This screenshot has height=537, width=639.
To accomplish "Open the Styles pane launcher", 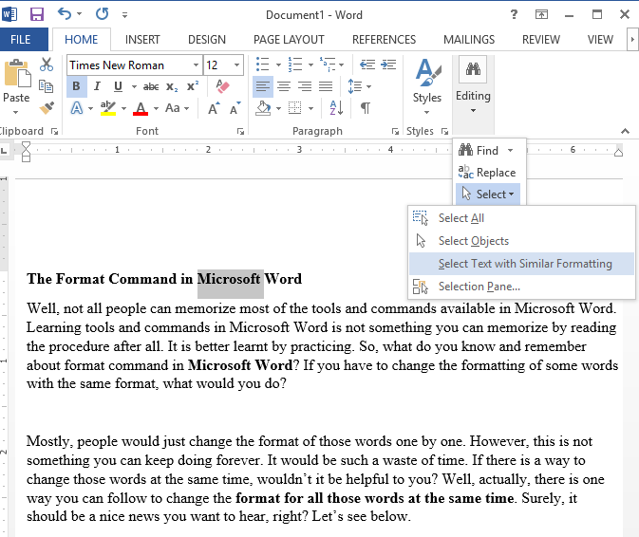I will click(444, 132).
